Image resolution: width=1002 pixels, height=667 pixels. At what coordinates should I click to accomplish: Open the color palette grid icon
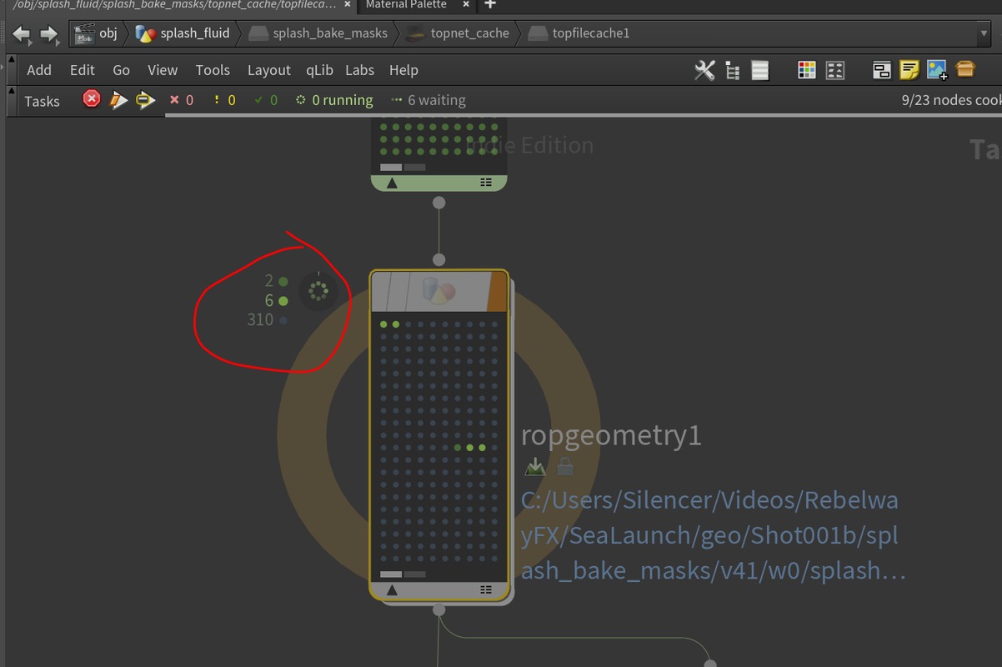click(x=806, y=70)
